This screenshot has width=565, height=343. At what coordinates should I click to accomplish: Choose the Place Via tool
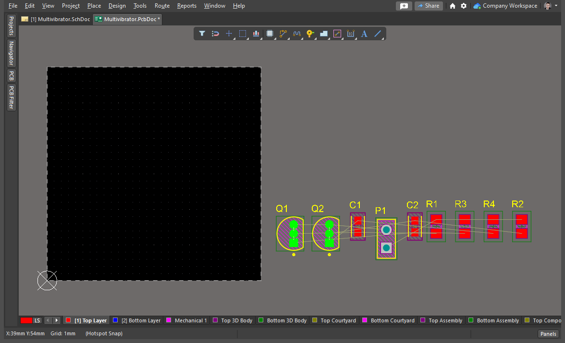[310, 34]
